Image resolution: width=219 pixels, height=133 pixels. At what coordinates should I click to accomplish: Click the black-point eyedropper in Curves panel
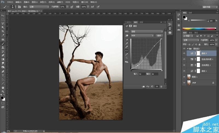tap(126, 40)
